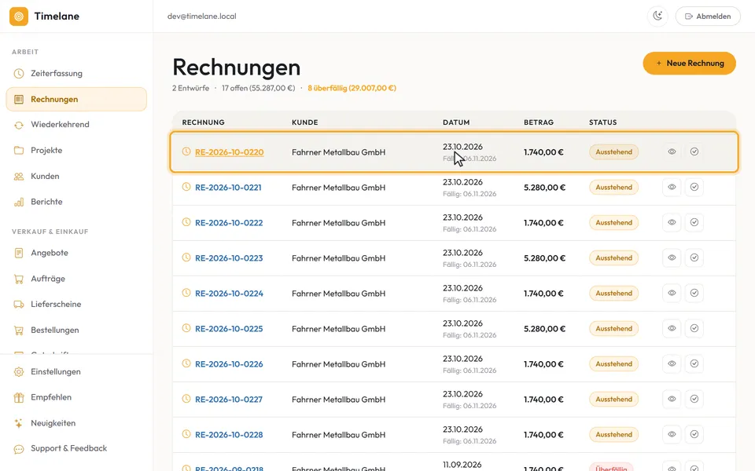The height and width of the screenshot is (471, 755).
Task: Preview invoice RE-2026-10-0224 with eye icon
Action: point(672,293)
